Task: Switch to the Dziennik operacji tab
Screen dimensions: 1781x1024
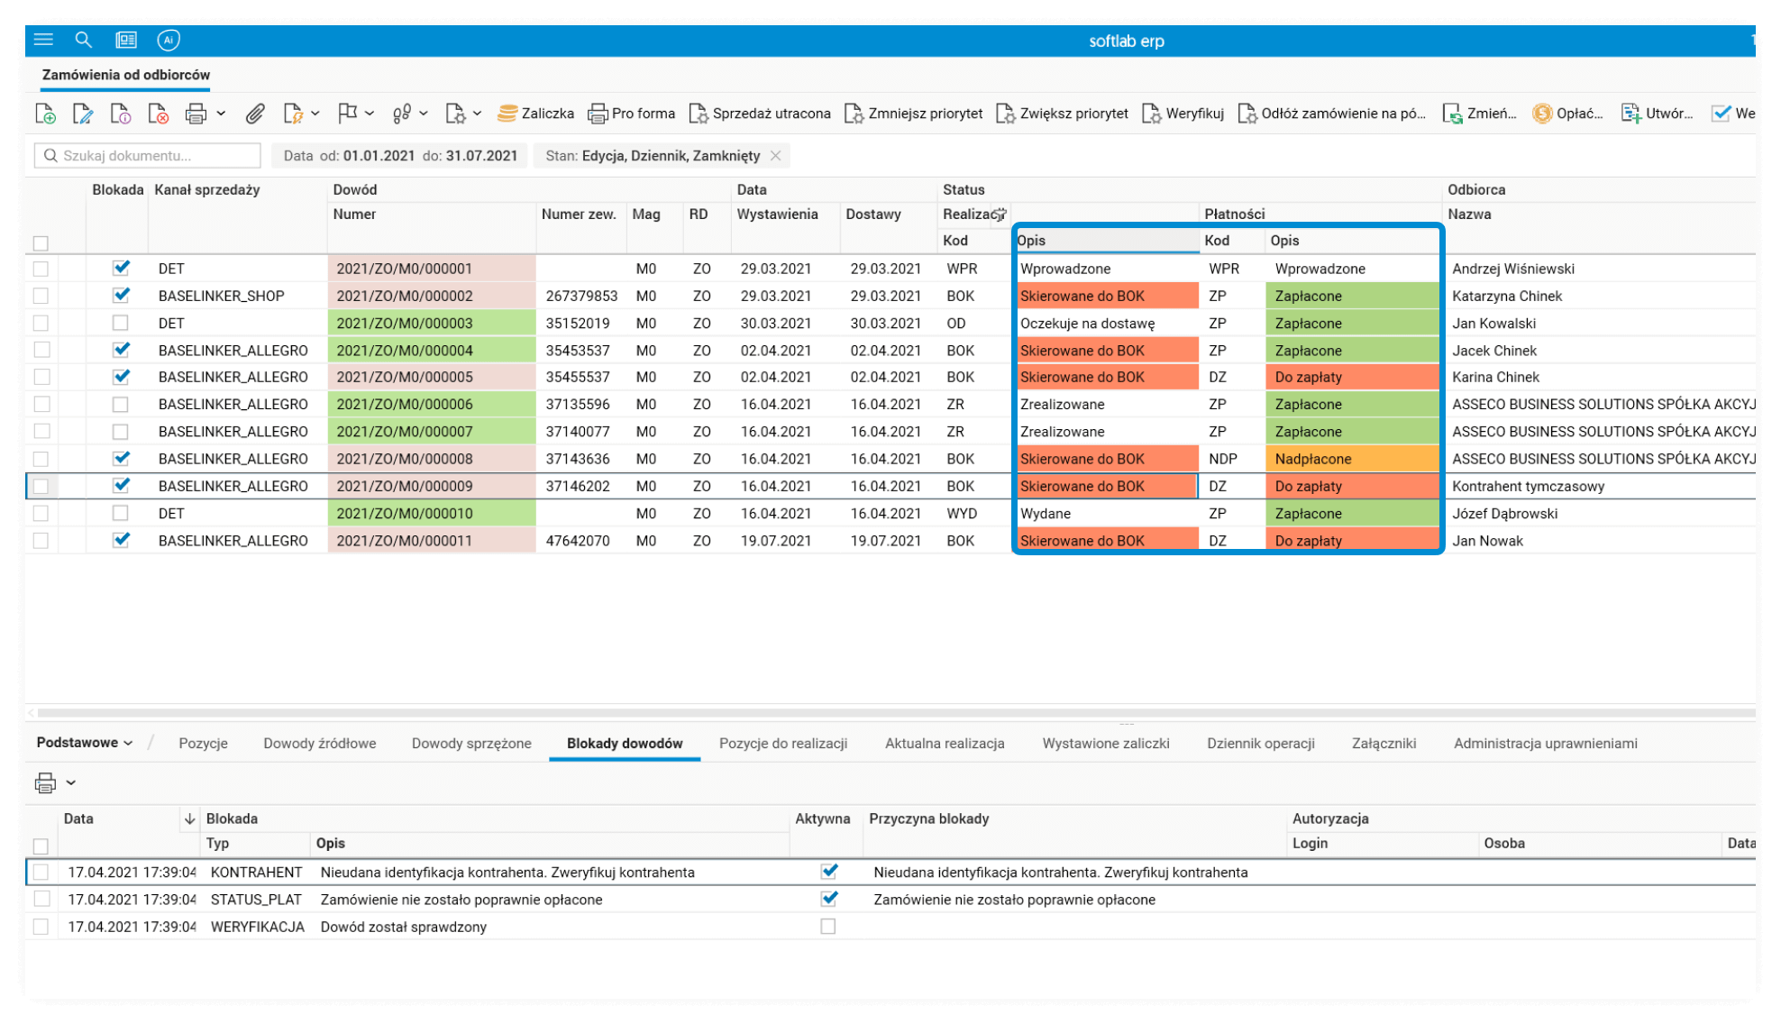Action: tap(1260, 743)
